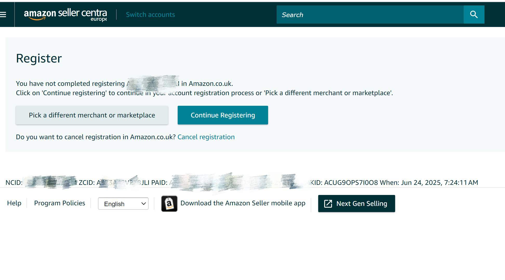Open the hamburger navigation menu
This screenshot has width=505, height=280.
coord(3,15)
